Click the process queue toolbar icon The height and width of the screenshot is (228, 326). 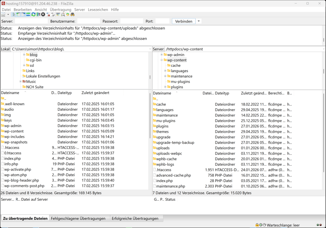(x=38, y=14)
